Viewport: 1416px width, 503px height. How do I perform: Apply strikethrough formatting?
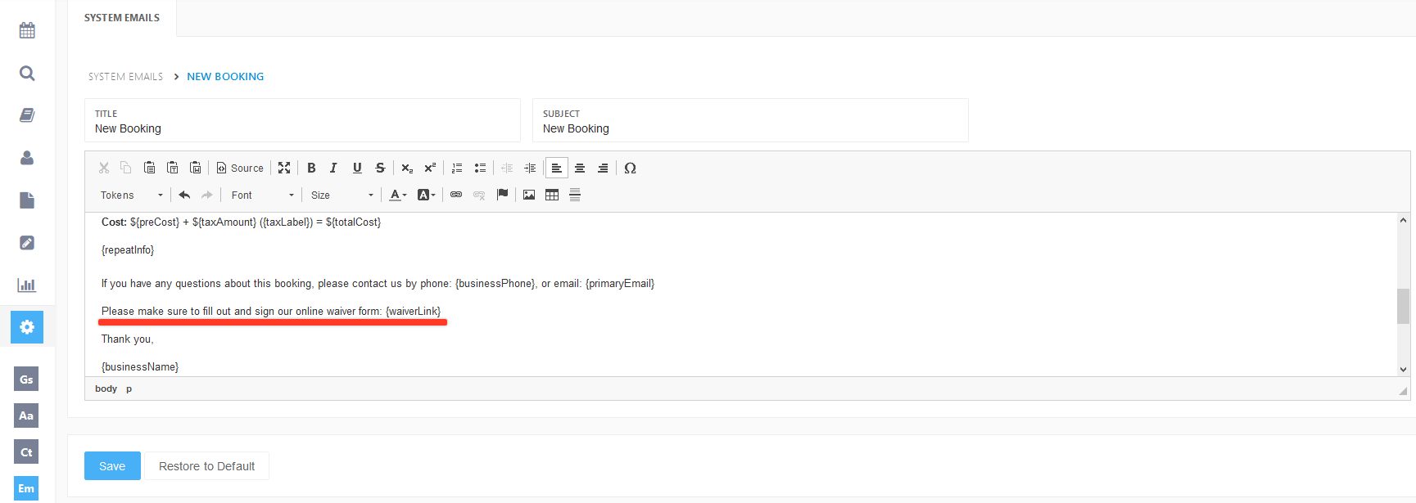point(380,168)
